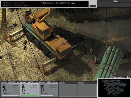Screen dimensions: 131x98
Task: Click Riley's green health bar
Action: pyautogui.click(x=29, y=95)
